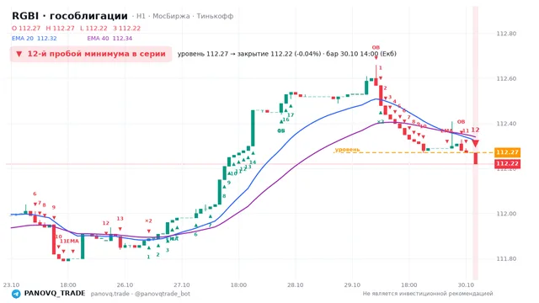Viewport: 539px width, 303px height.
Task: Click the disclaimer 'Не является инвестиционной рекомендацией'
Action: 428,294
